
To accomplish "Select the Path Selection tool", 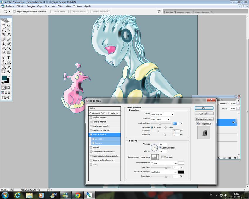I will tap(4, 58).
